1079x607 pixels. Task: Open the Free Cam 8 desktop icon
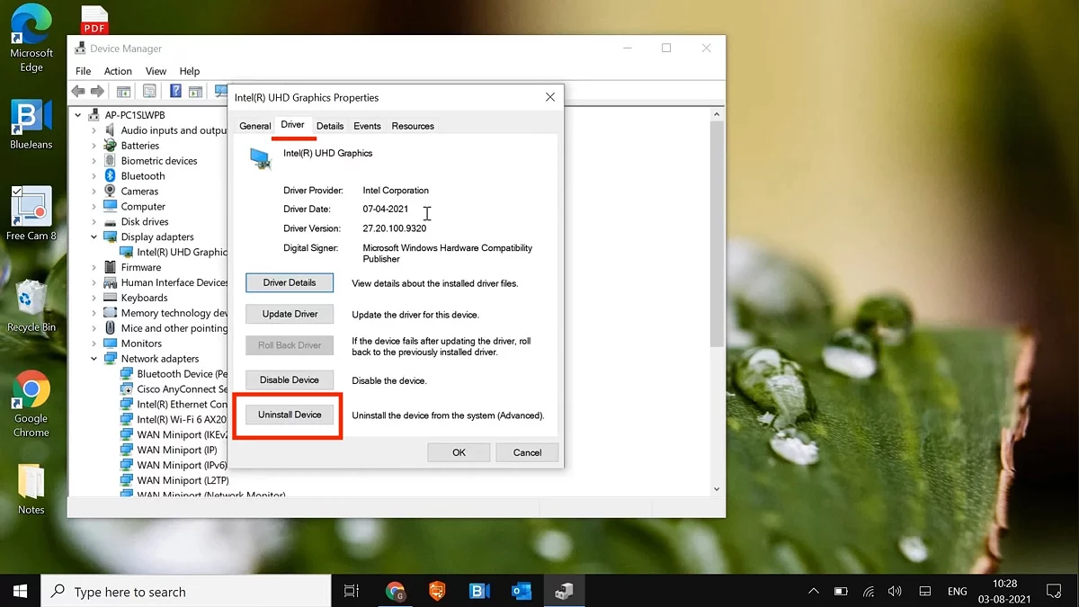coord(31,213)
